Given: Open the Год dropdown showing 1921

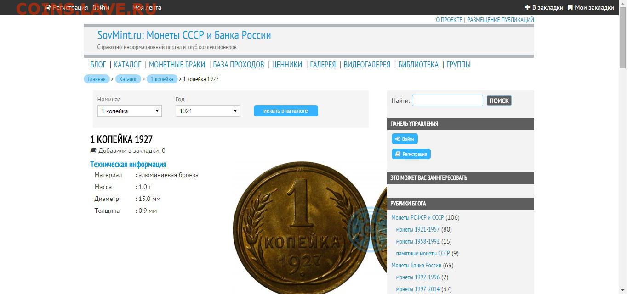Looking at the screenshot, I should [208, 111].
